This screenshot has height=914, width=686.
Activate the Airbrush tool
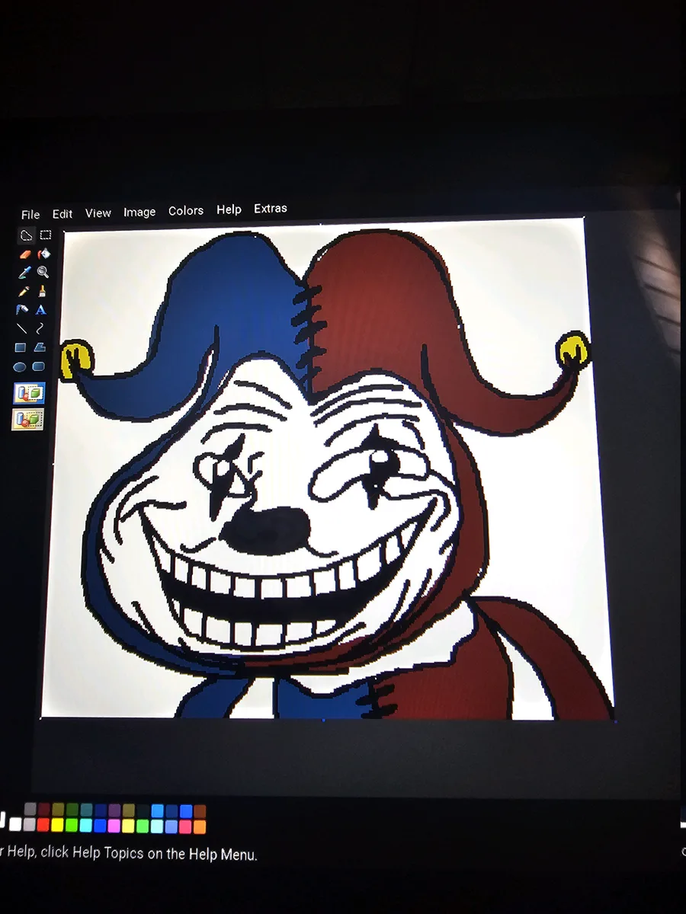coord(22,310)
